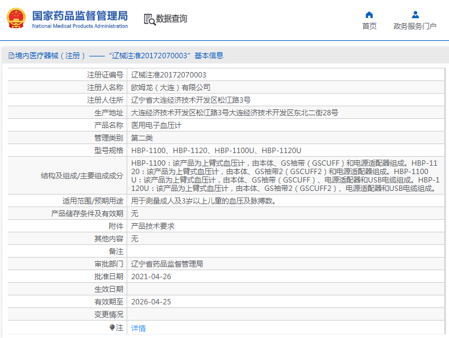
Task: Click National Medical Products Administration text
Action: [80, 26]
